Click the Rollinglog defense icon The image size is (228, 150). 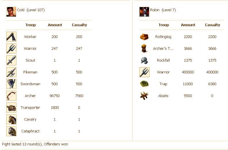click(144, 37)
